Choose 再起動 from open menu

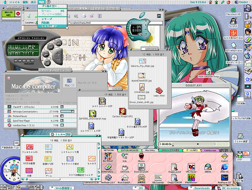(52, 23)
